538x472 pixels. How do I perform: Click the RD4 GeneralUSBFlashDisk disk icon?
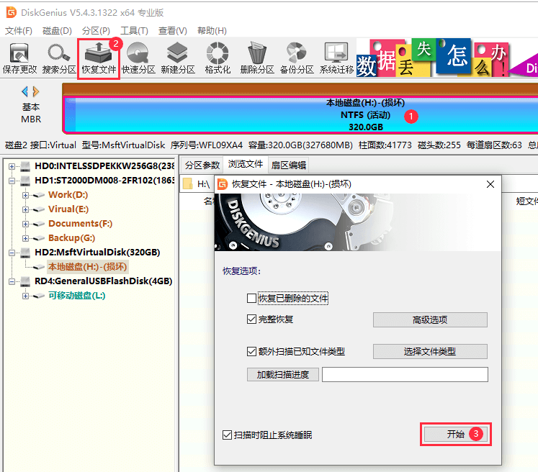point(25,281)
